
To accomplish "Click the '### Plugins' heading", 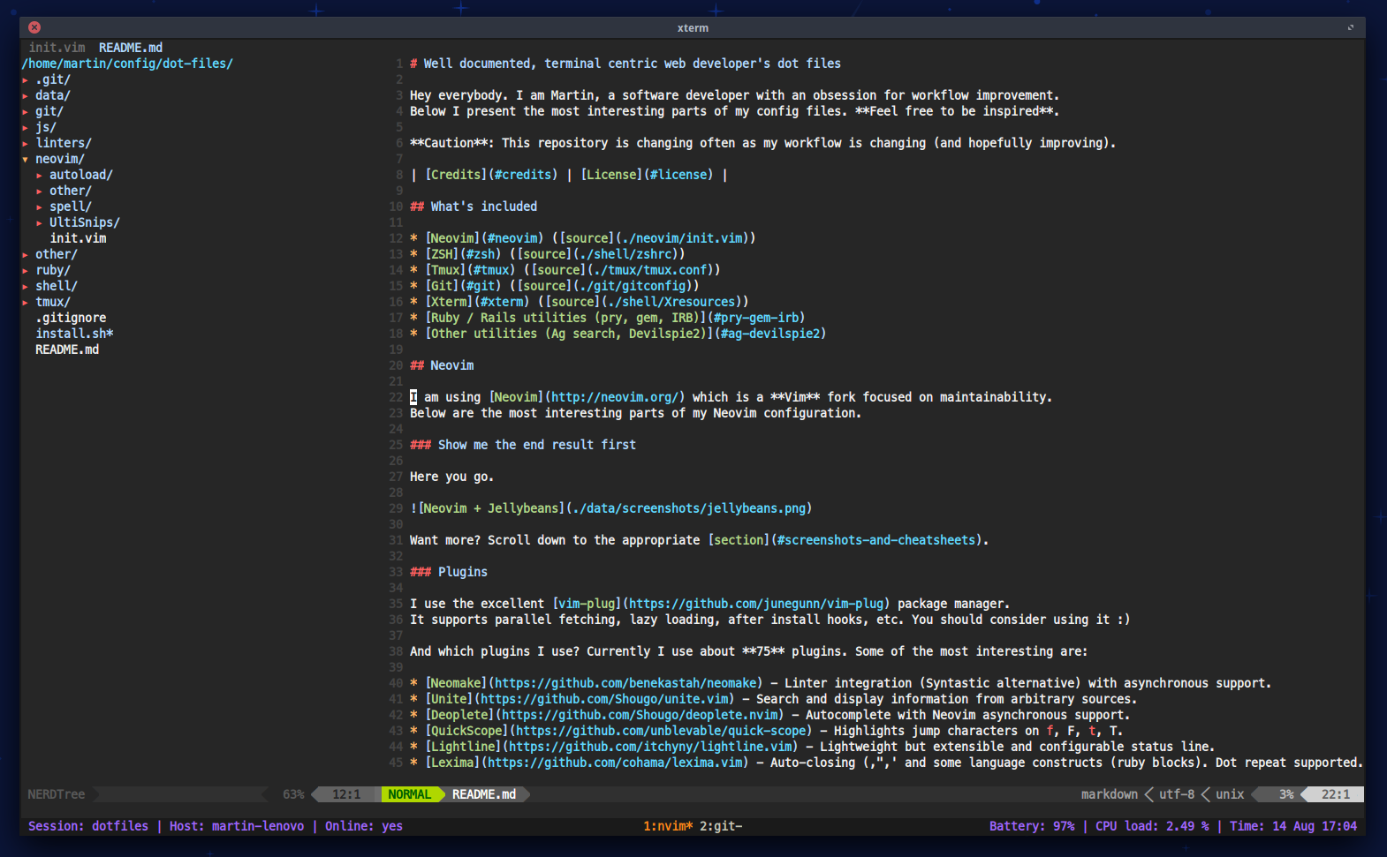I will coord(449,572).
